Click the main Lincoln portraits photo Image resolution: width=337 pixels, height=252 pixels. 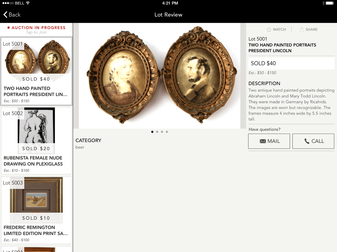159,76
